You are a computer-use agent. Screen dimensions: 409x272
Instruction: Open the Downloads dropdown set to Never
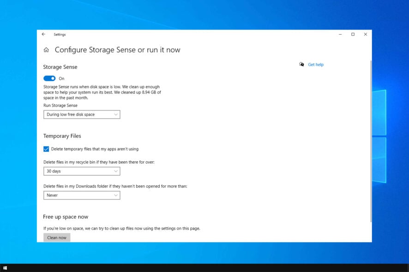82,195
